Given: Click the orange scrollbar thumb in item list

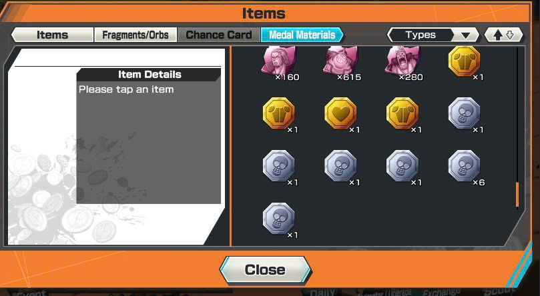Looking at the screenshot, I should [517, 195].
